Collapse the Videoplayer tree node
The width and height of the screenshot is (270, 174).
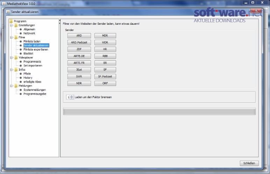click(11, 57)
